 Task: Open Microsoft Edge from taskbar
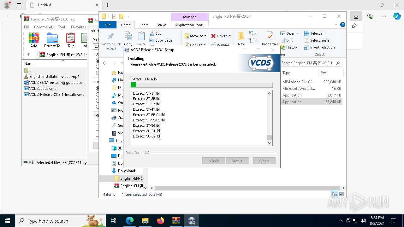130,221
